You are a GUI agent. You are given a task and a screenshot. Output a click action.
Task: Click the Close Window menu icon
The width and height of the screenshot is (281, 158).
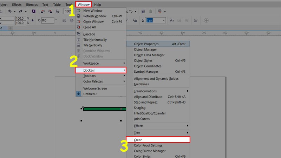pyautogui.click(x=78, y=21)
